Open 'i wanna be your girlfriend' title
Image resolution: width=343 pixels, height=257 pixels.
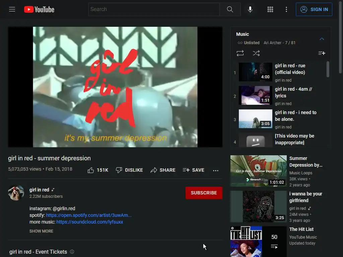(x=305, y=197)
